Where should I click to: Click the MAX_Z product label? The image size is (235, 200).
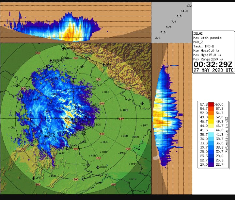198,42
